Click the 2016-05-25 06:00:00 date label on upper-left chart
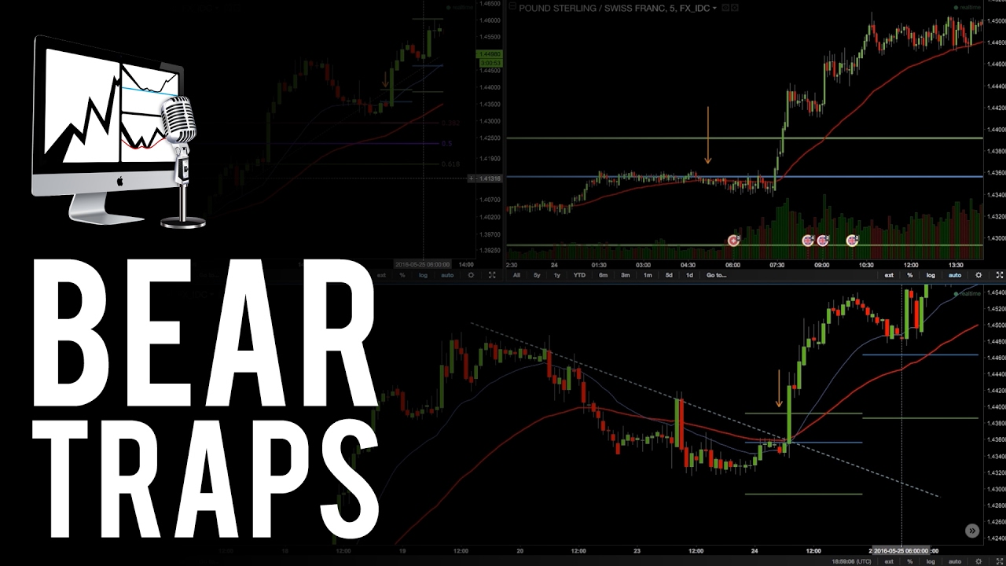 click(423, 265)
